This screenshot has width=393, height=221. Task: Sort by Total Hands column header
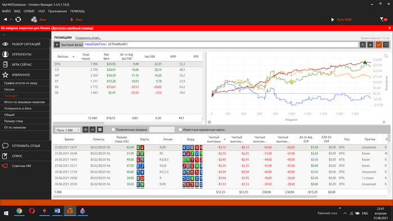pyautogui.click(x=86, y=57)
